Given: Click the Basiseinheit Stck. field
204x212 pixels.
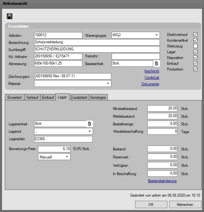Looking at the screenshot, I should 133,64.
